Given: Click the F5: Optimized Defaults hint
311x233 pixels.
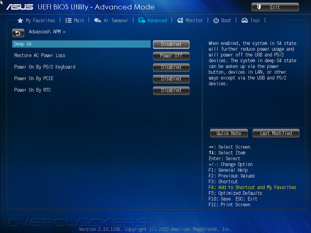Looking at the screenshot, I should pyautogui.click(x=235, y=193).
